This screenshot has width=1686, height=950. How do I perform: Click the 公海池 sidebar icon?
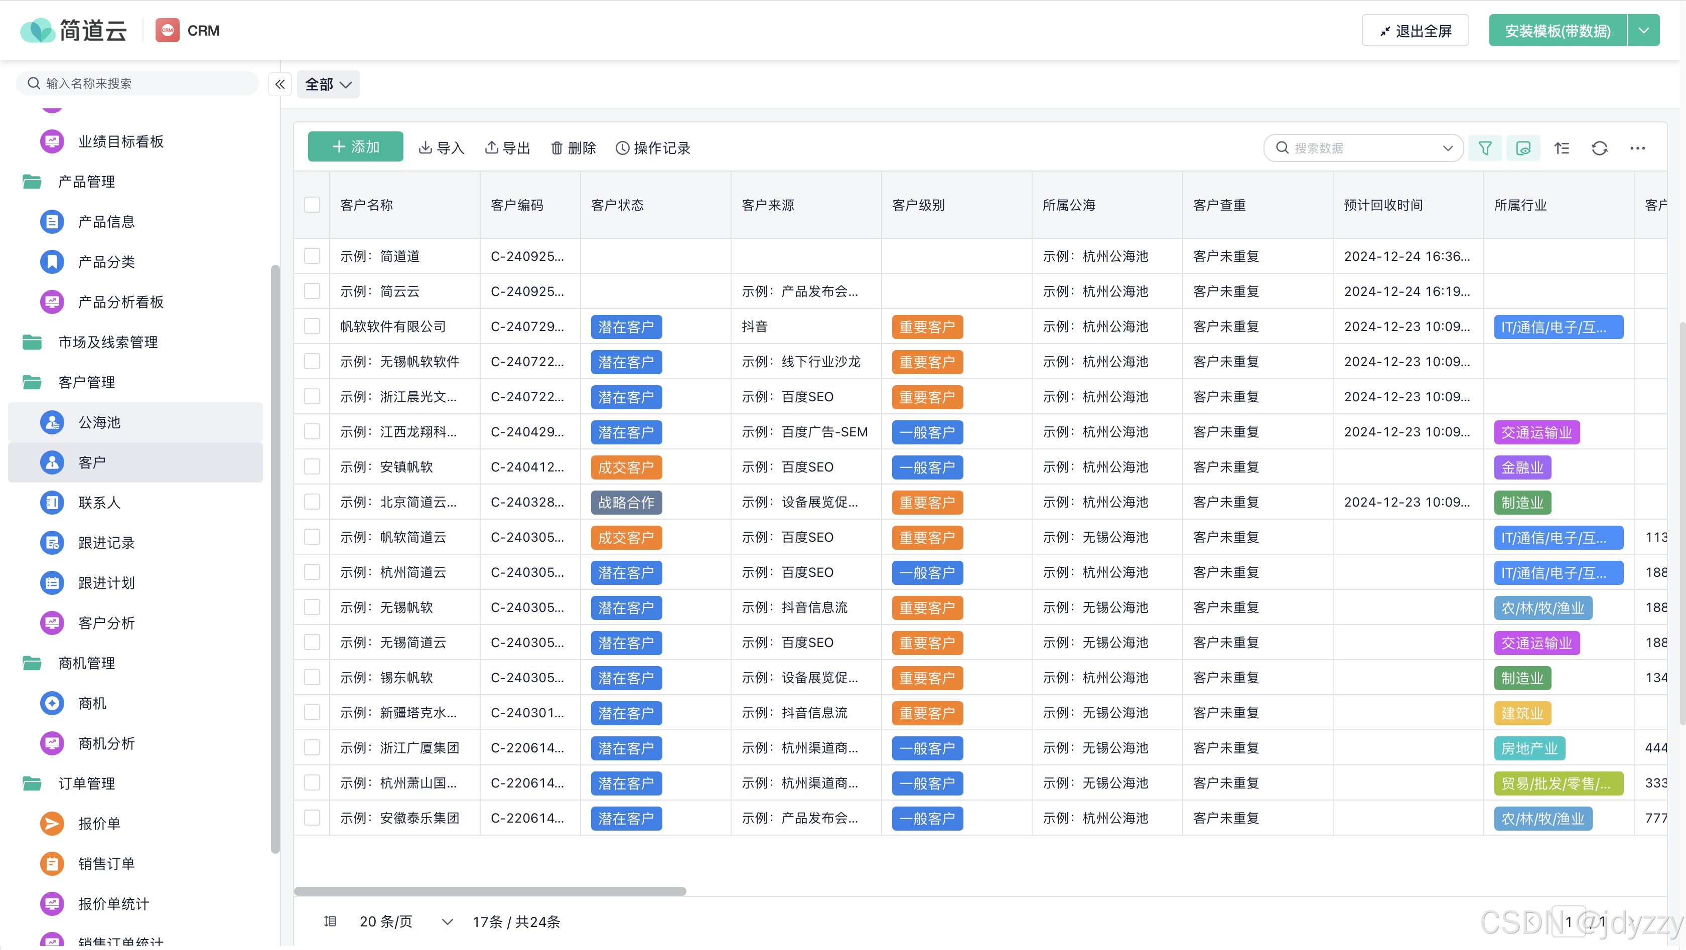pos(52,423)
